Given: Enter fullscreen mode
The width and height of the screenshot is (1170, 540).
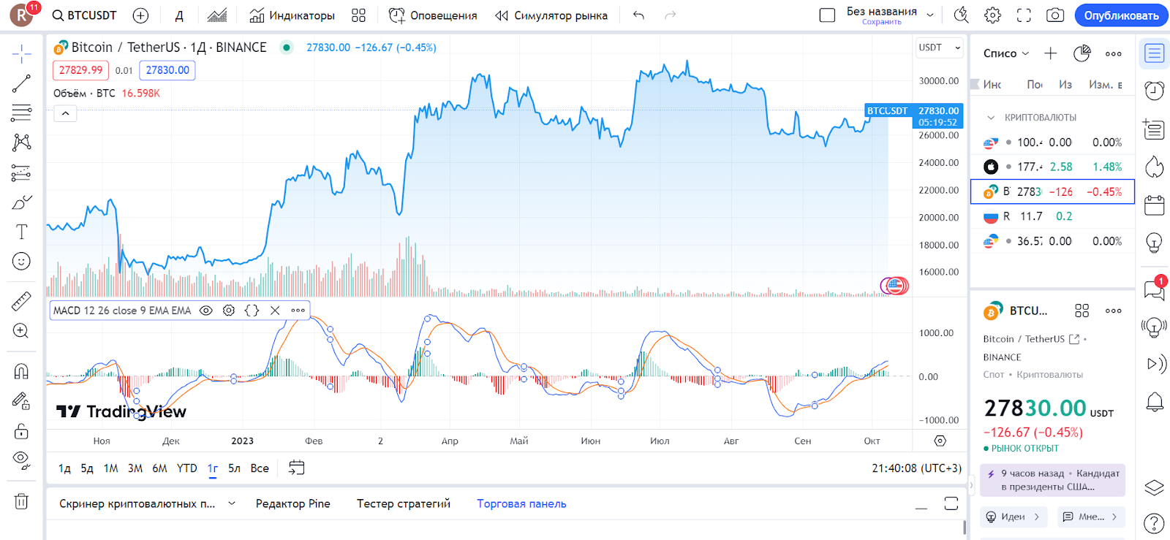Looking at the screenshot, I should click(1024, 15).
